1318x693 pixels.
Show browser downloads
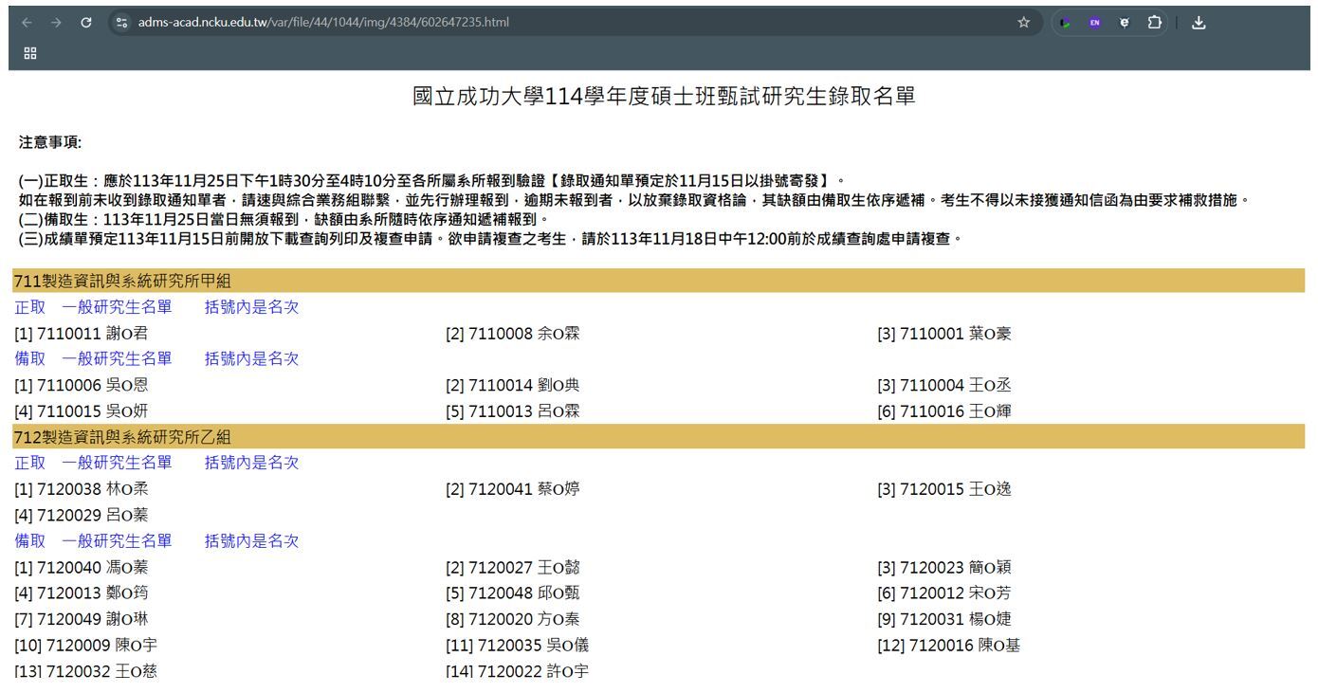[1198, 22]
